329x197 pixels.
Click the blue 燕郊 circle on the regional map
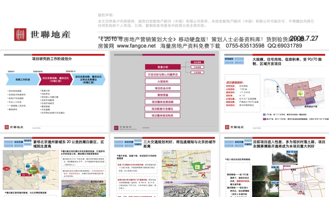[28, 166]
